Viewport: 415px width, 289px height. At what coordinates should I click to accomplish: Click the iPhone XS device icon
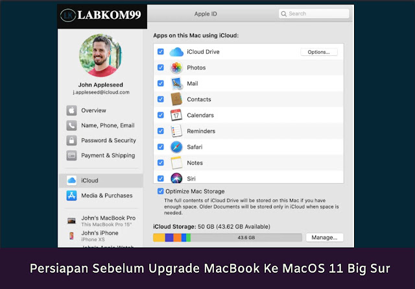tap(71, 236)
